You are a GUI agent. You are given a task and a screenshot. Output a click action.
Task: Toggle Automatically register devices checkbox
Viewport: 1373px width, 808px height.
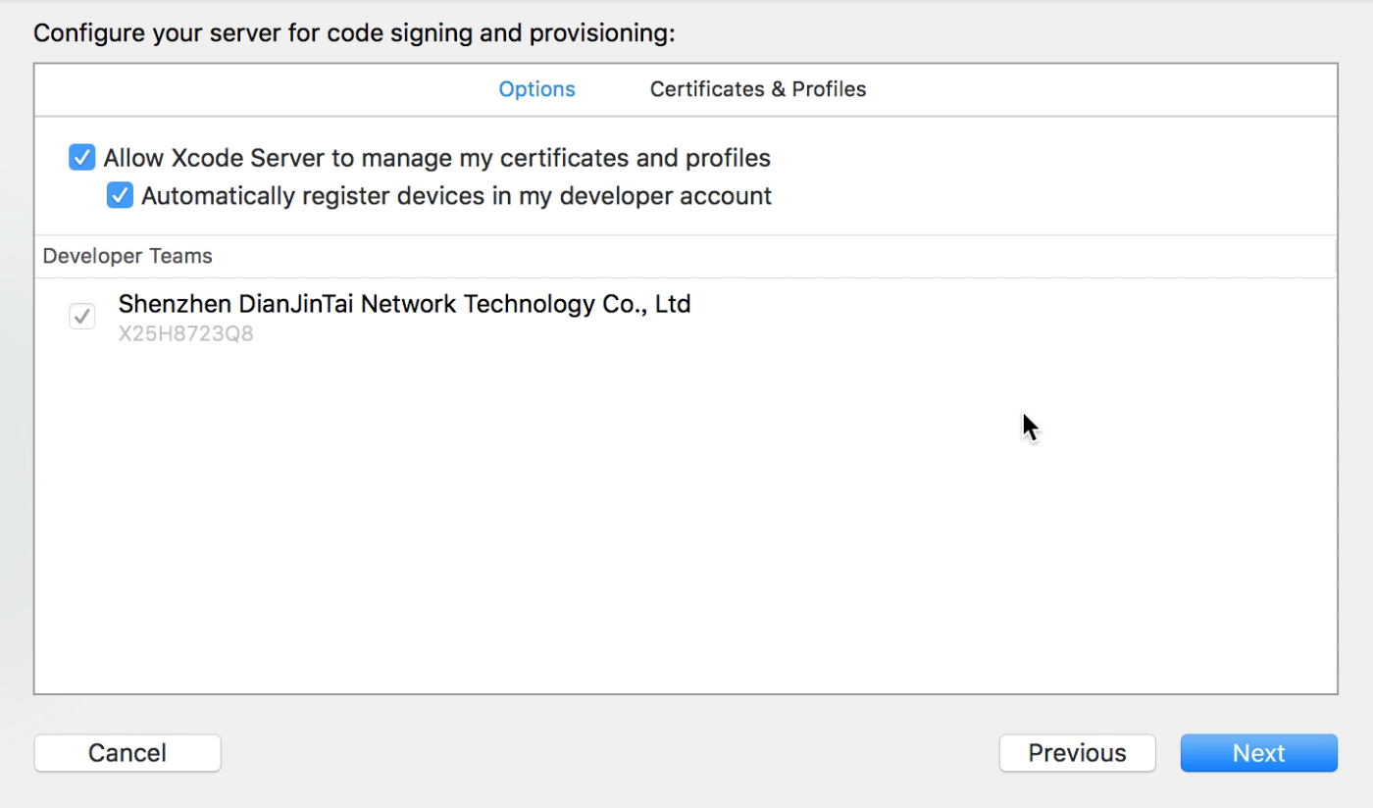pos(120,196)
